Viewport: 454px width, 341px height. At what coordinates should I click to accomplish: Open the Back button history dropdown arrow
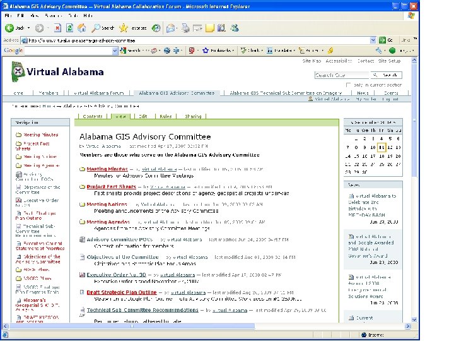click(x=28, y=28)
